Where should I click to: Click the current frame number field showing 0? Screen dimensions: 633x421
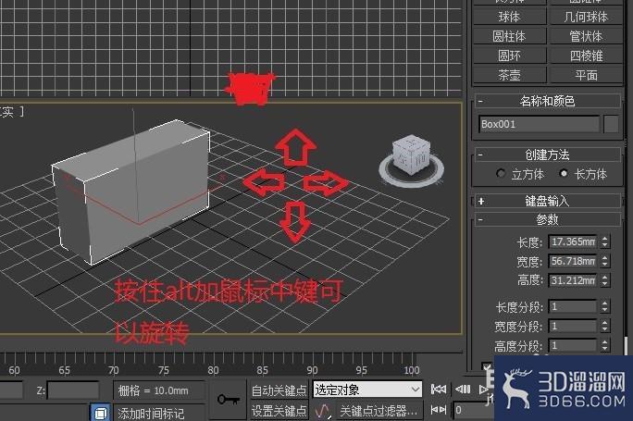point(472,411)
